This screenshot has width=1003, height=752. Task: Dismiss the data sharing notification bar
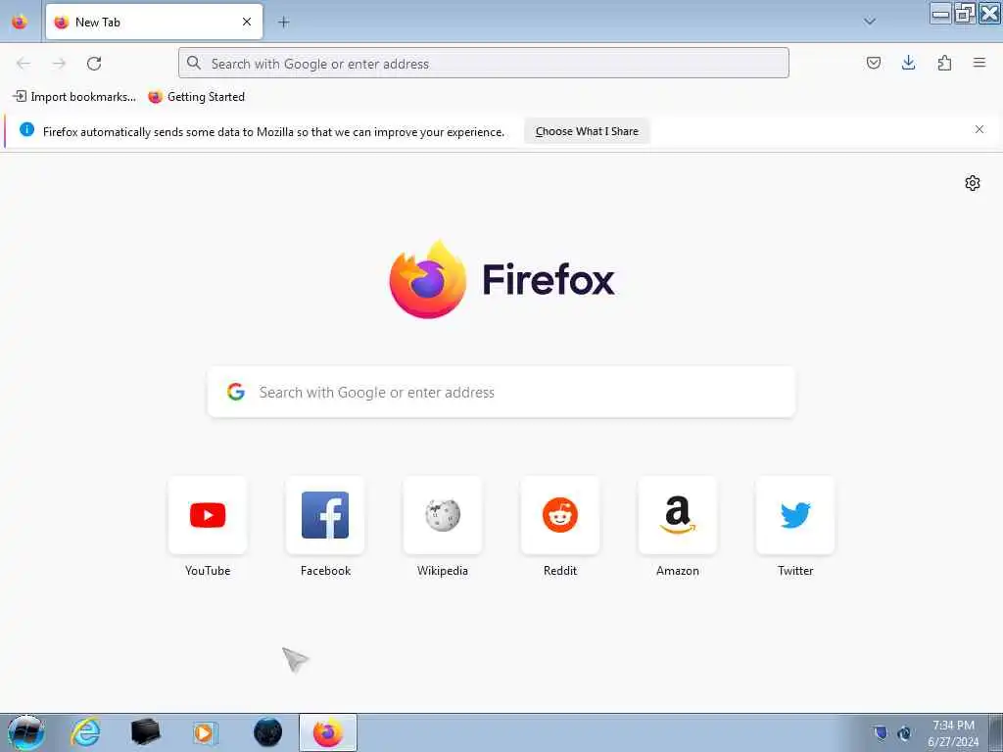click(979, 130)
